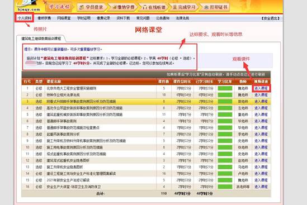This screenshot has height=205, width=307.
Task: Click 进入课程 for row 12 (赵老师)
Action: (261, 160)
